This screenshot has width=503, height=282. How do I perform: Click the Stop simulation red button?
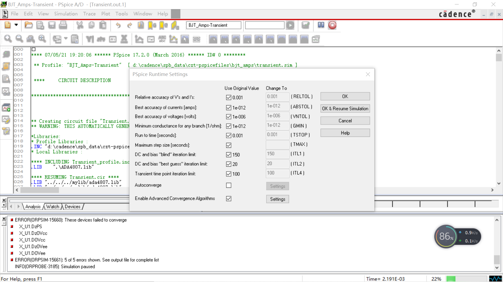coord(332,25)
